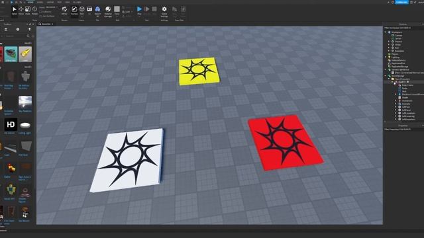Start the Play test
Screen dimensions: 424x238
[139, 11]
